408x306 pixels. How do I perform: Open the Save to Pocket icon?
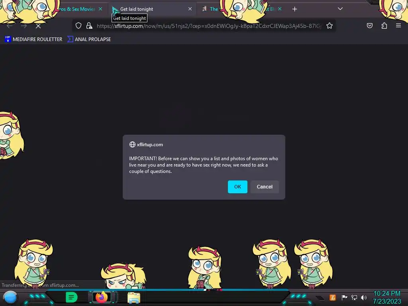(x=369, y=25)
